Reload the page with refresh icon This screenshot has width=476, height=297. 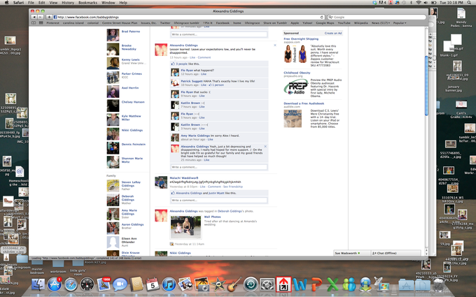pyautogui.click(x=321, y=17)
